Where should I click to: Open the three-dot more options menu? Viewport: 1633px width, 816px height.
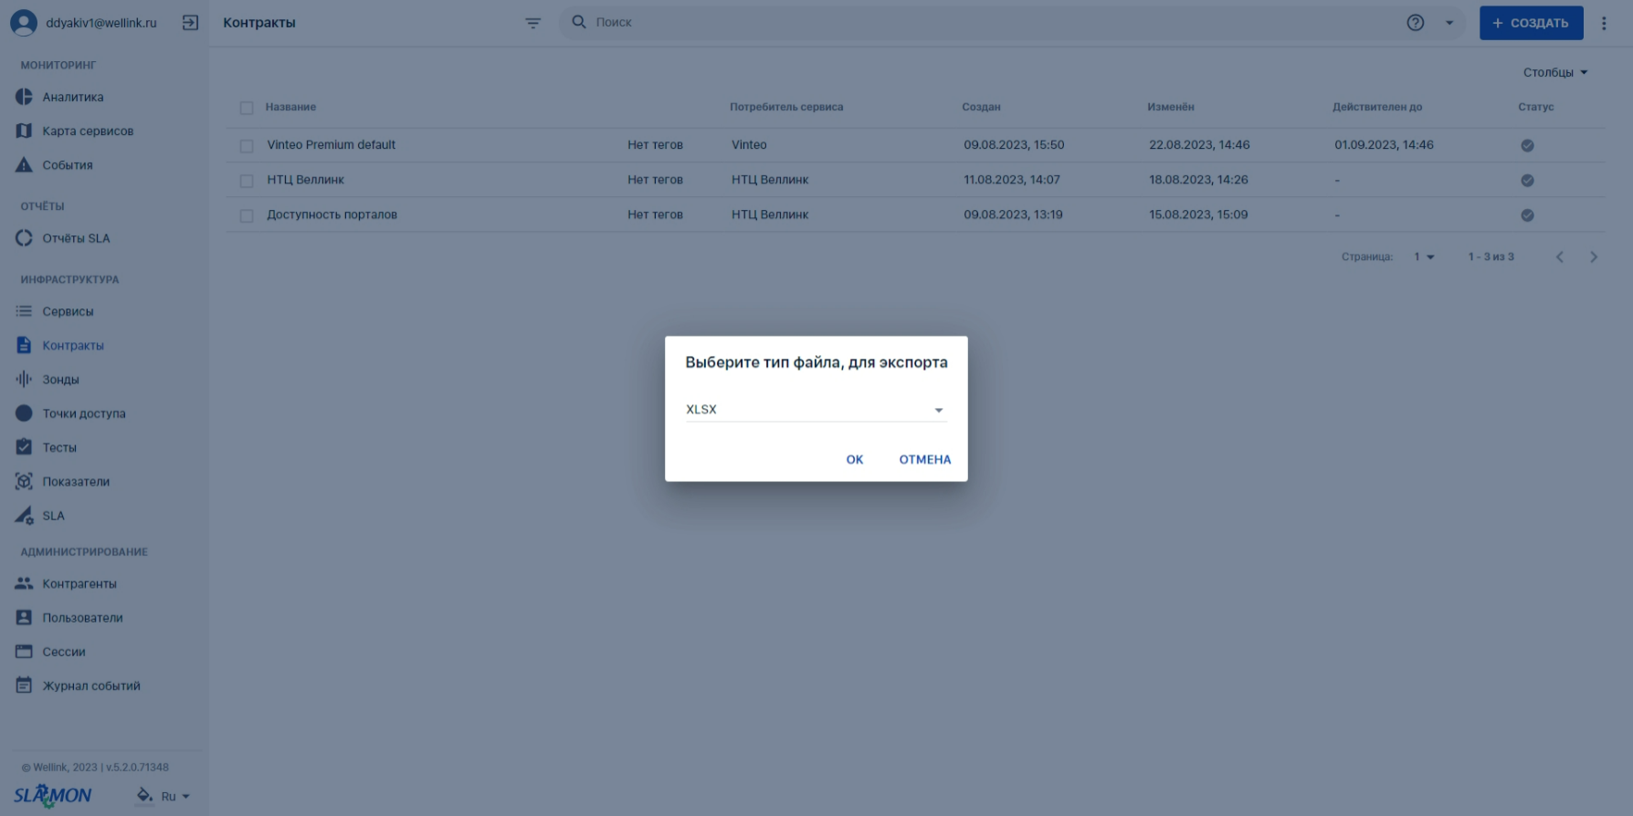tap(1604, 23)
